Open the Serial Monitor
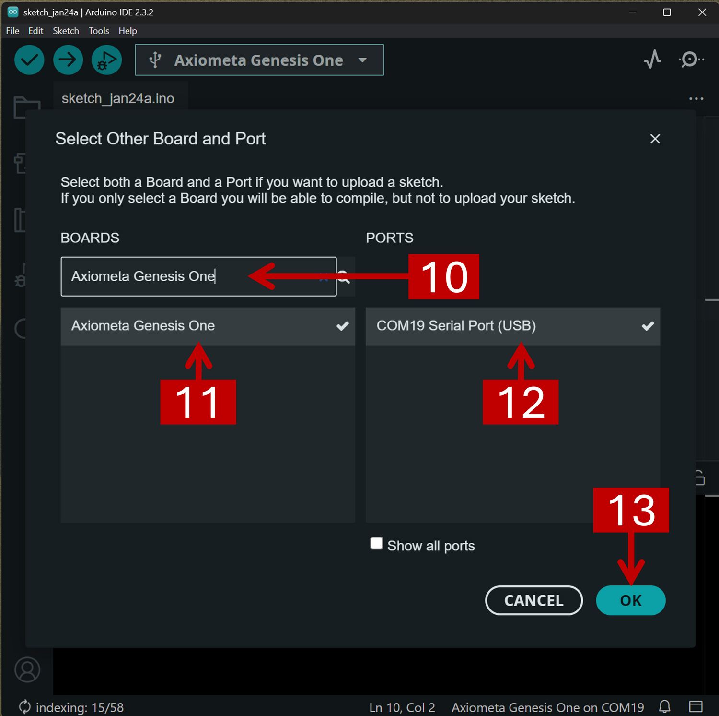This screenshot has width=719, height=716. click(x=691, y=60)
